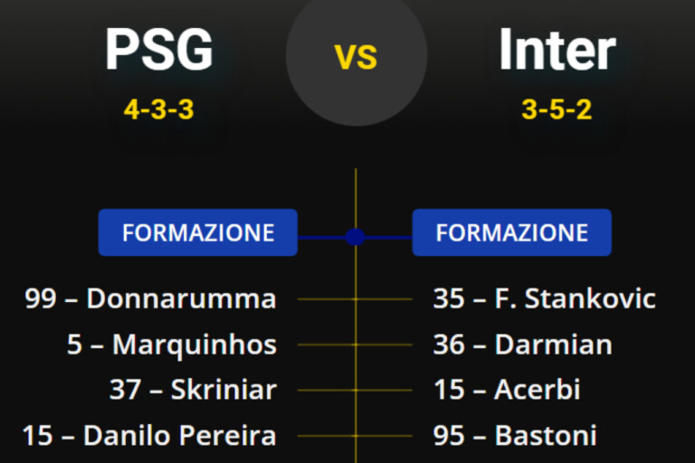Select the Inter 3-5-2 formation label
The image size is (695, 463).
557,110
